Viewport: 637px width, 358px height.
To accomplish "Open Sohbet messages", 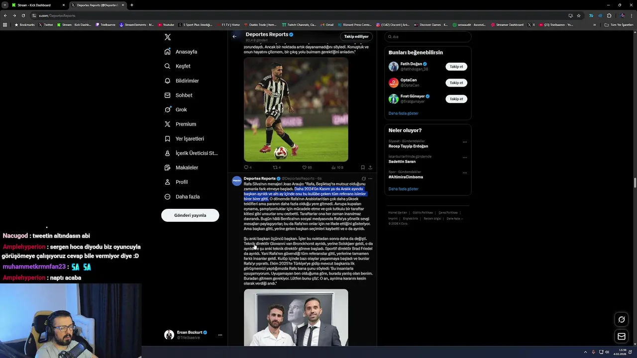I will click(x=178, y=95).
